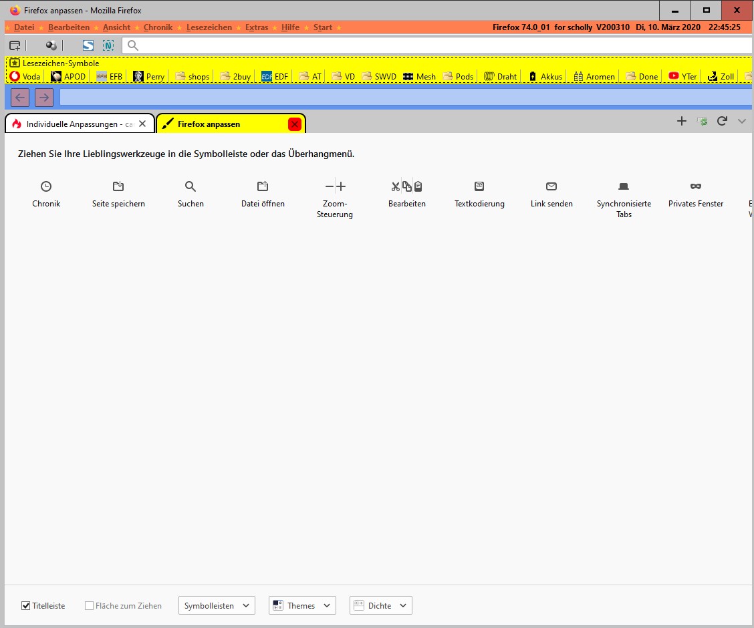Select the Bearbeiten cut-copy-paste item

coord(407,186)
